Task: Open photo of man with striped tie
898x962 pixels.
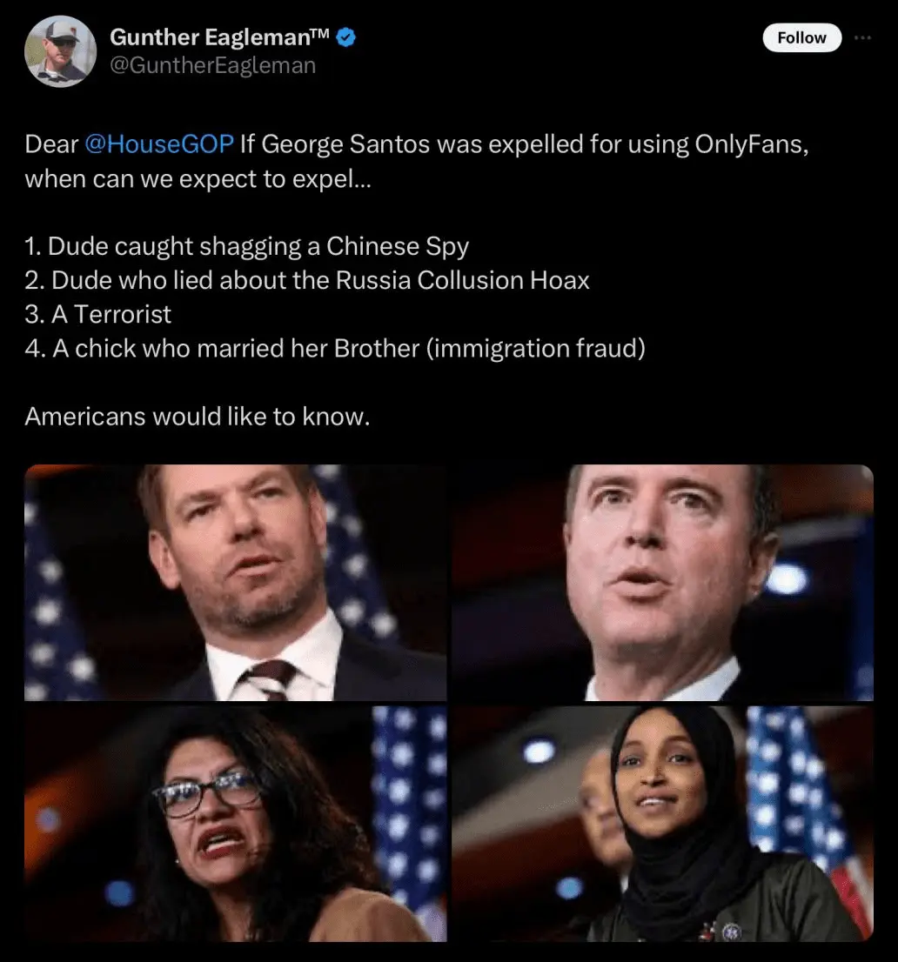Action: (x=236, y=582)
